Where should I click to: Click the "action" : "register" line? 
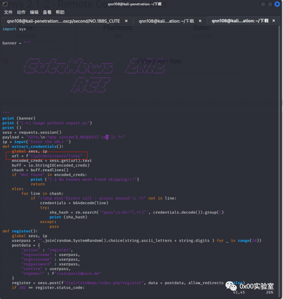(x=47, y=250)
